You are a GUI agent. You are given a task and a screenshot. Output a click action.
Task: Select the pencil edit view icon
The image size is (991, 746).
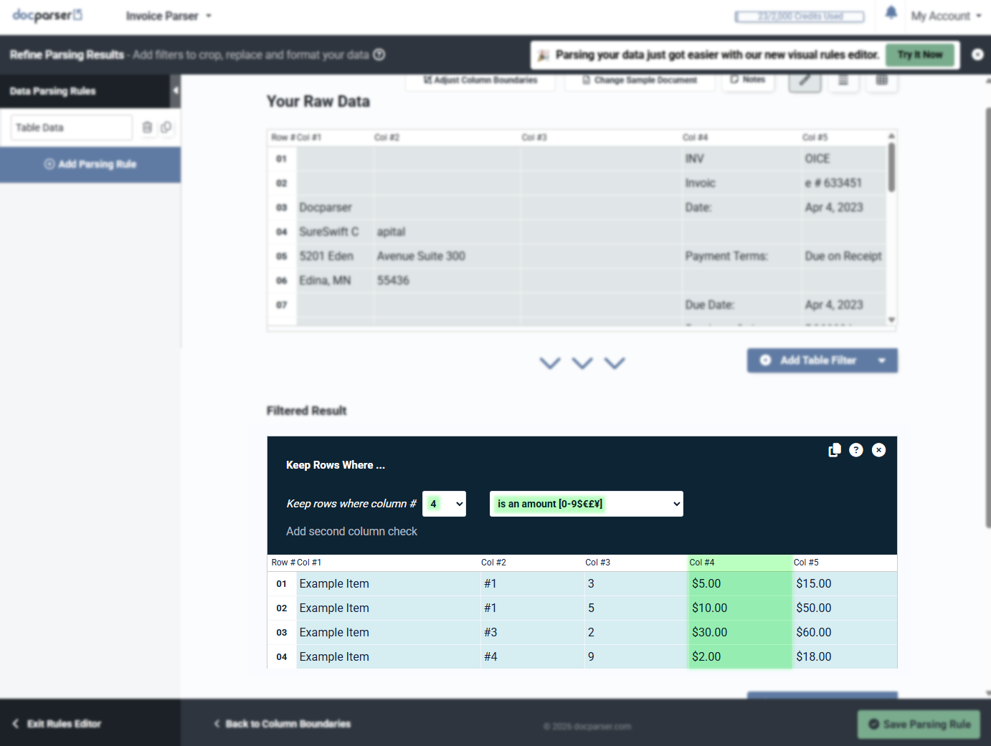tap(805, 80)
